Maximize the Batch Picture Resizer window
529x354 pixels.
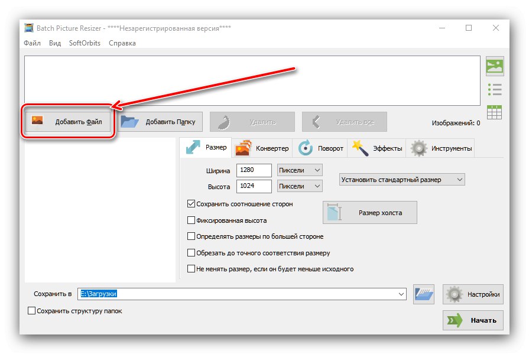coord(469,28)
